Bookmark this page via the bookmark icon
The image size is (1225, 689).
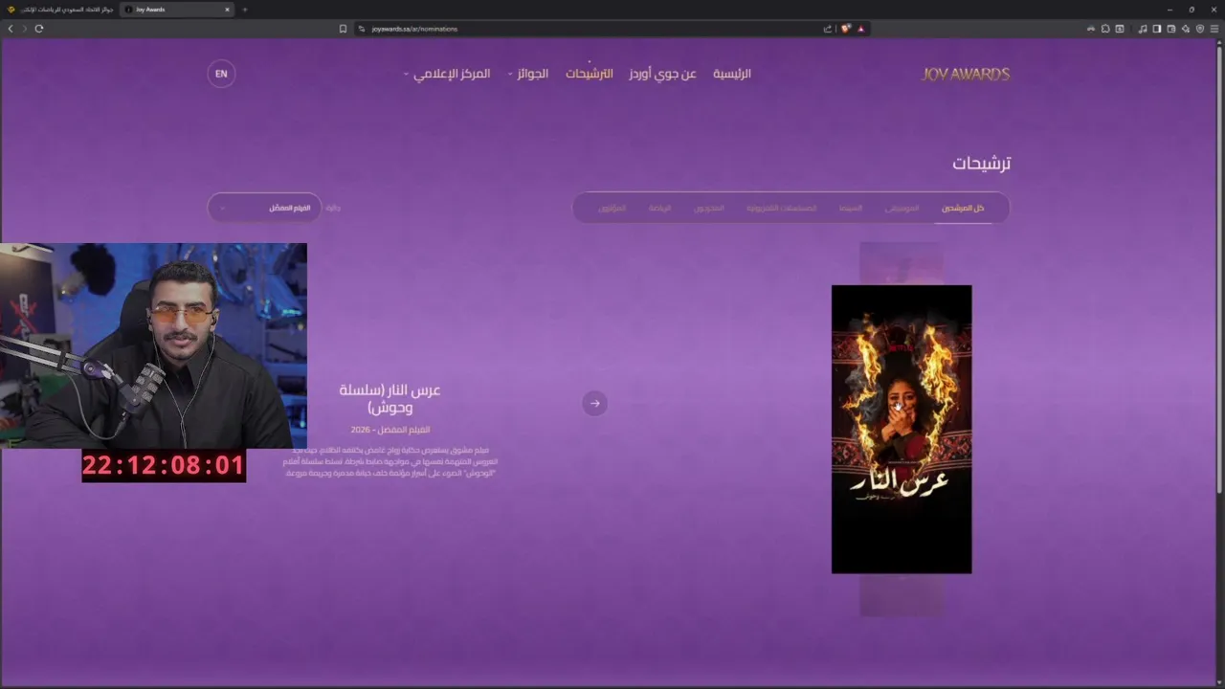coord(343,29)
